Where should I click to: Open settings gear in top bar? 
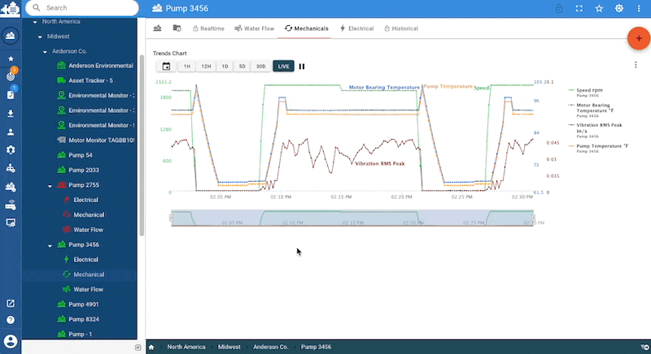619,9
